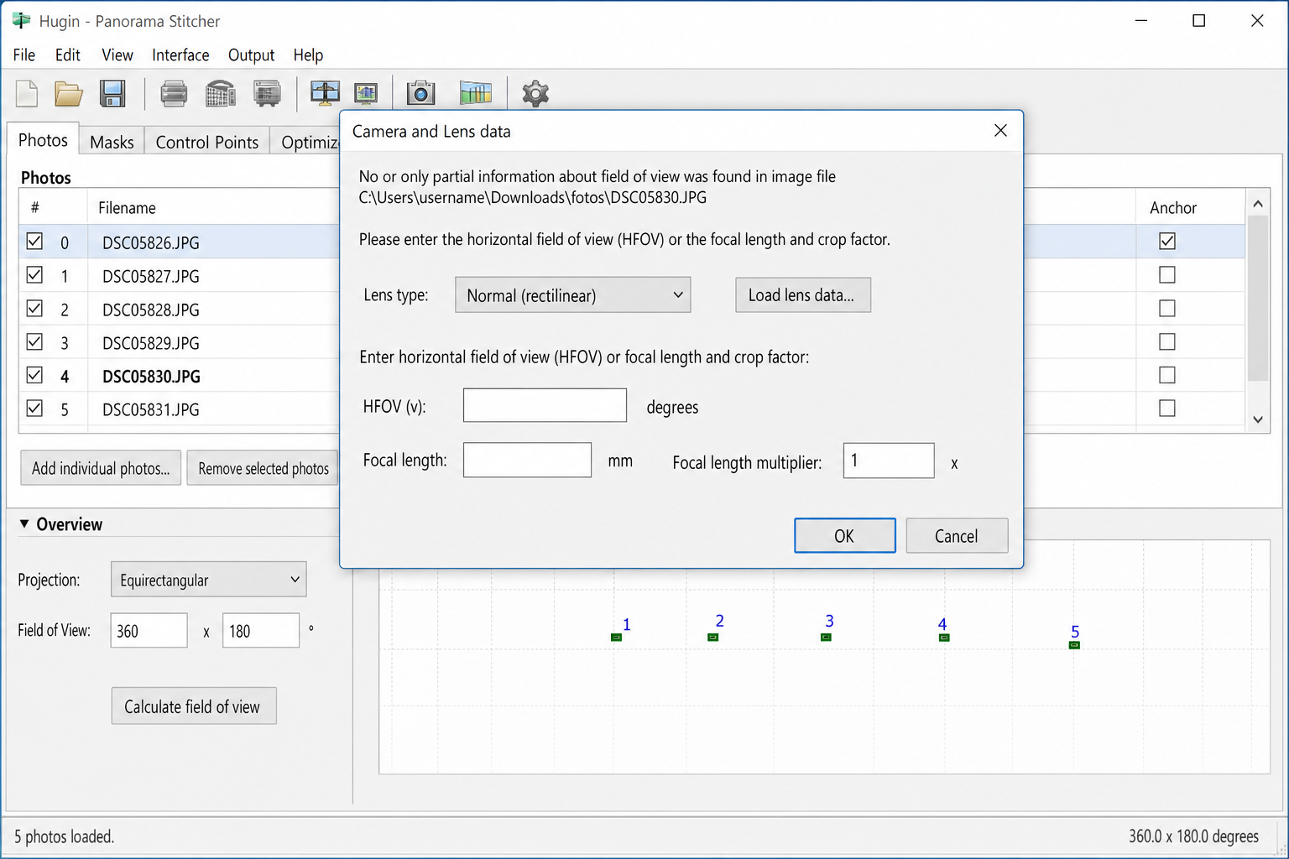The image size is (1289, 859).
Task: Click the '360.0 x 180.0 degrees' status text
Action: click(x=1193, y=836)
